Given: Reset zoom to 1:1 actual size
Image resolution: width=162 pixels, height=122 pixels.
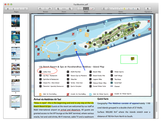Looking at the screenshot, I should point(64,9).
